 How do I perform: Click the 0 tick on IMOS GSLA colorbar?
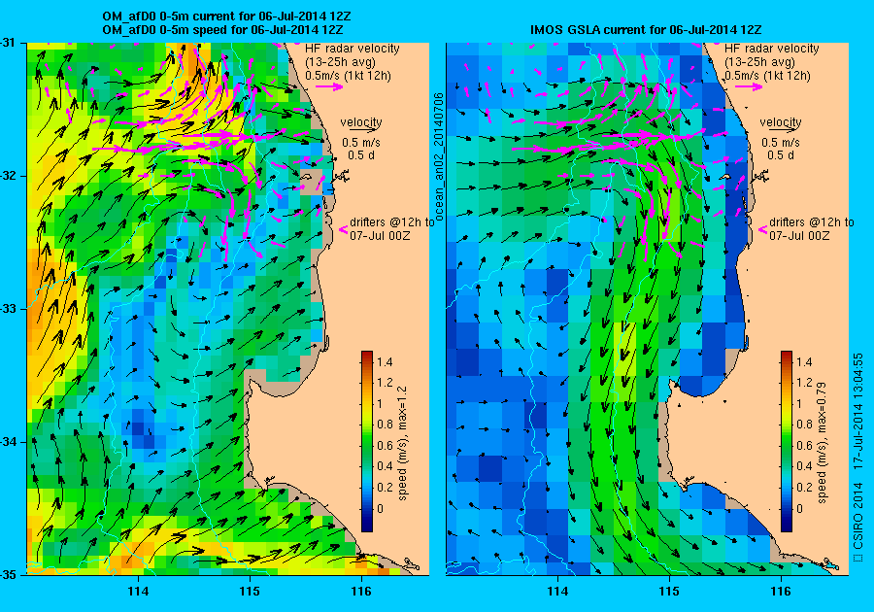click(799, 508)
